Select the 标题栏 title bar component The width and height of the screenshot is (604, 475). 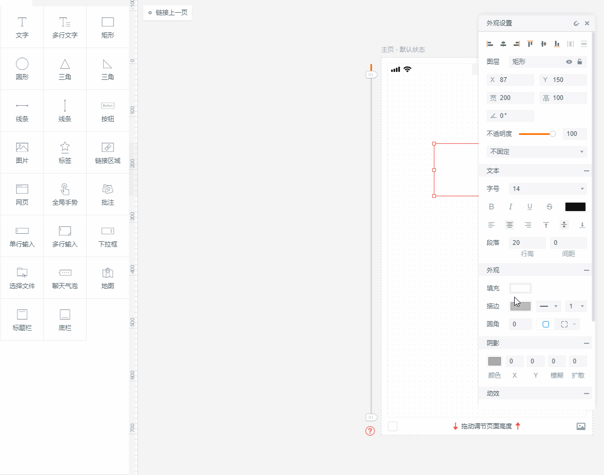[22, 319]
